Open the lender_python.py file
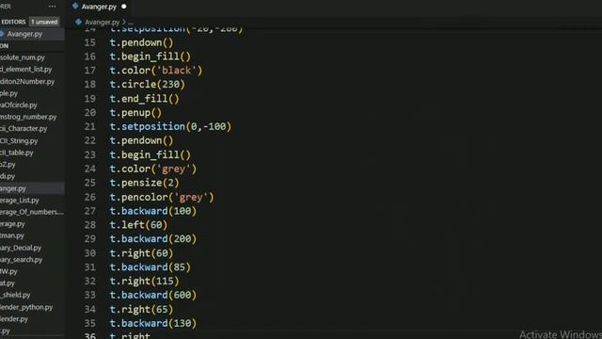The image size is (602, 339). click(26, 307)
